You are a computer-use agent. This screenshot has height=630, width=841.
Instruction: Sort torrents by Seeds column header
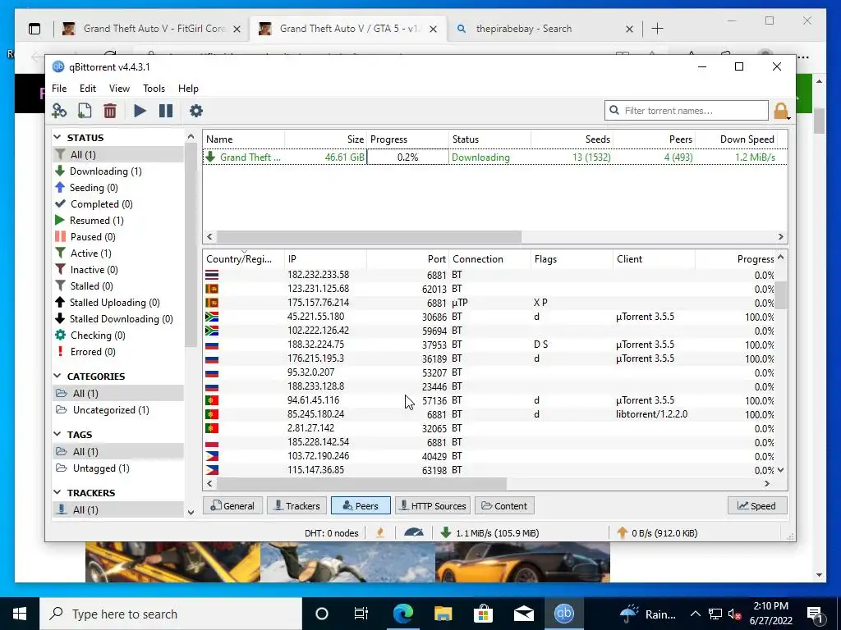click(572, 139)
